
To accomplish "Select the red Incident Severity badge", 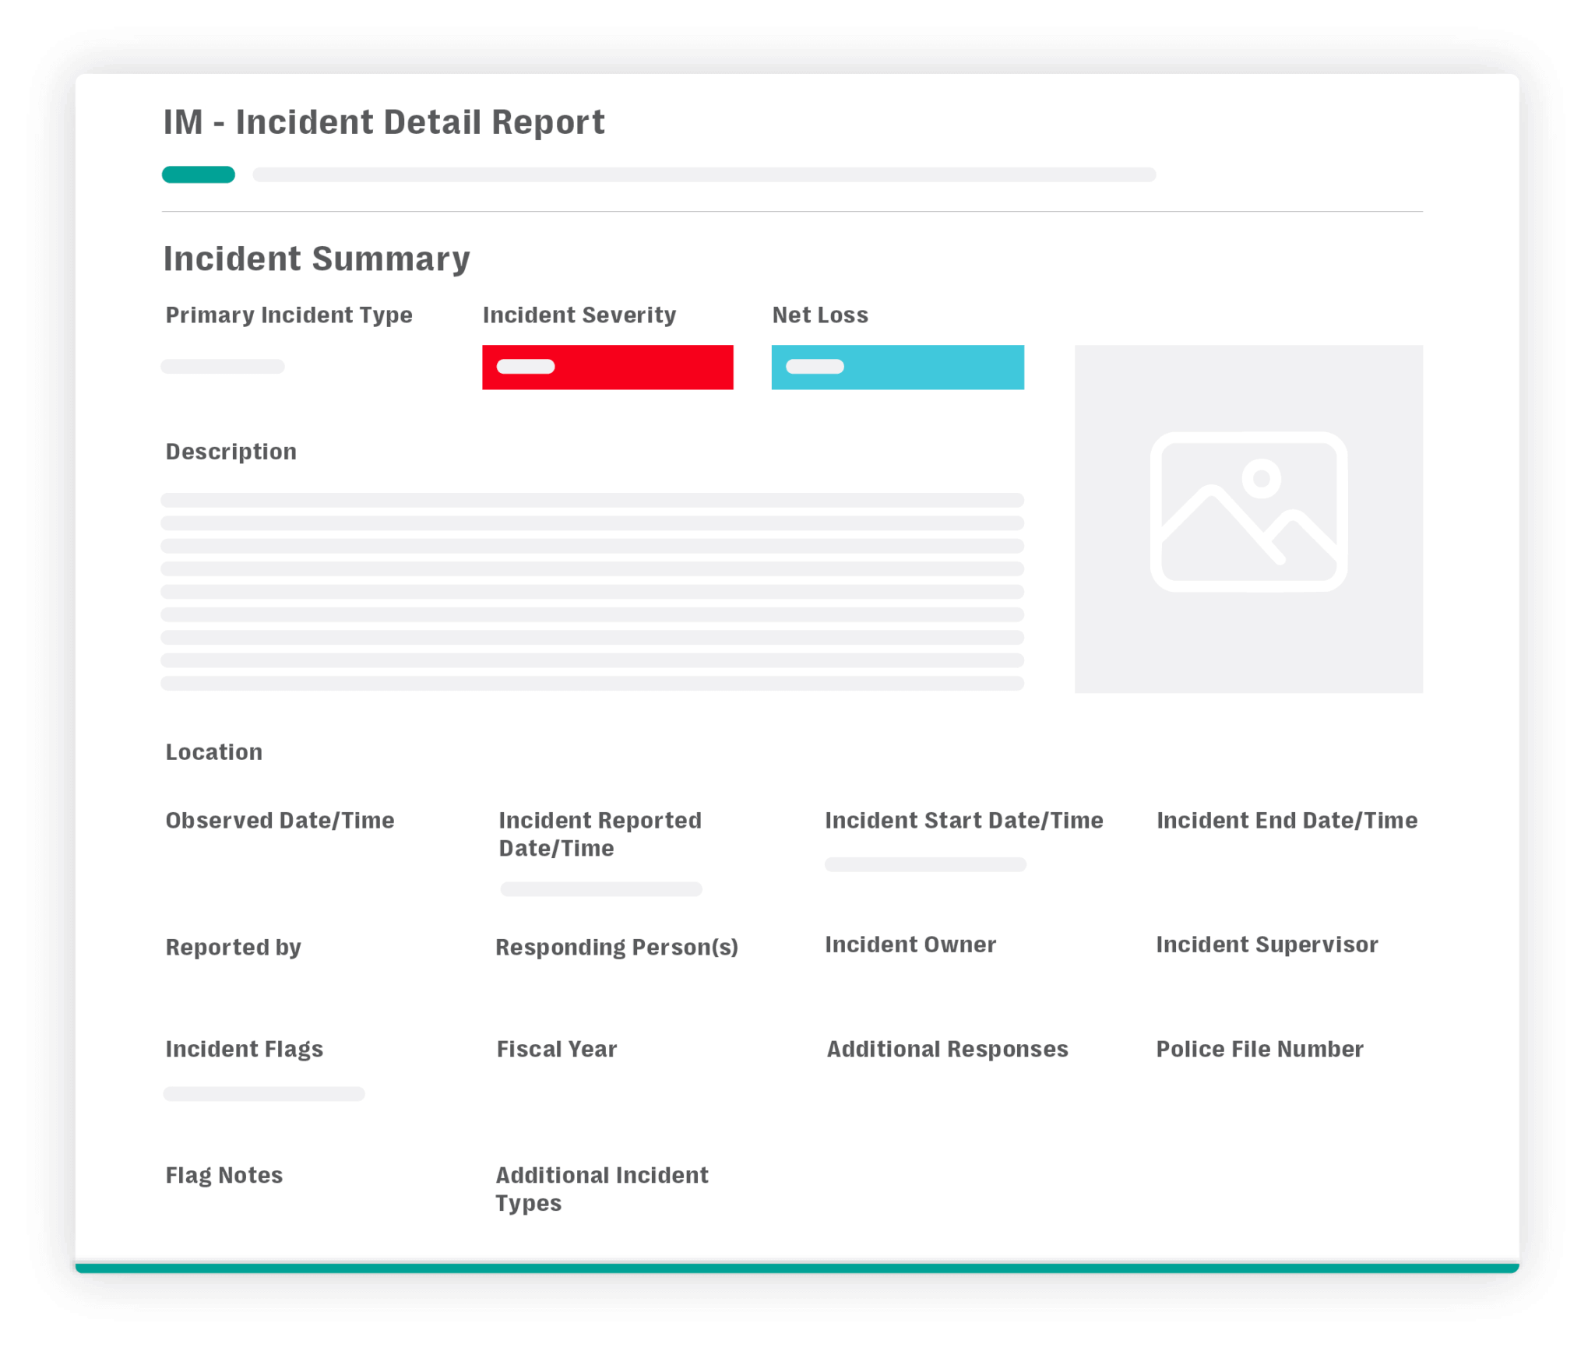I will pos(607,367).
